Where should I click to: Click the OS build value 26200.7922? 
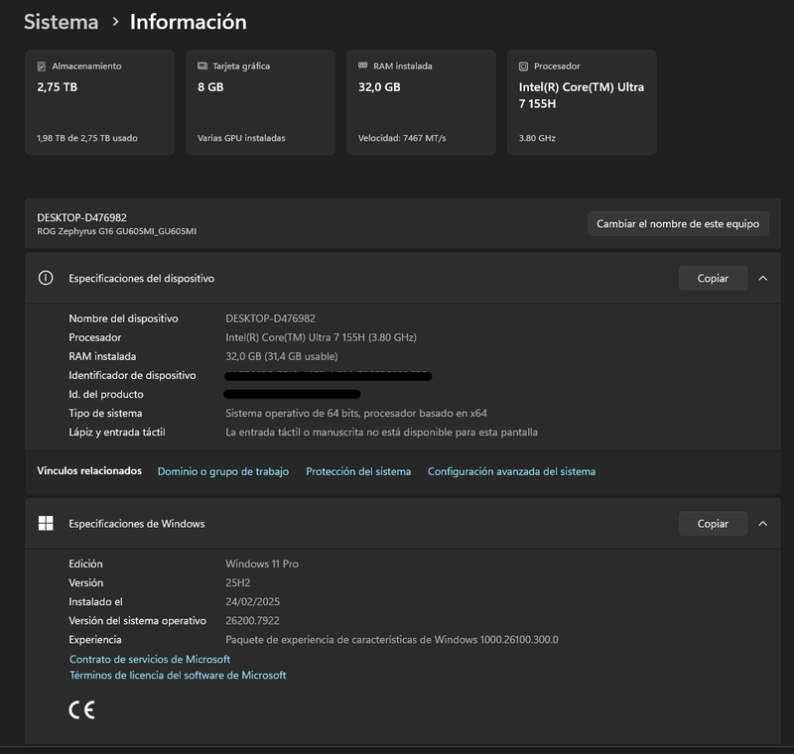[x=252, y=620]
